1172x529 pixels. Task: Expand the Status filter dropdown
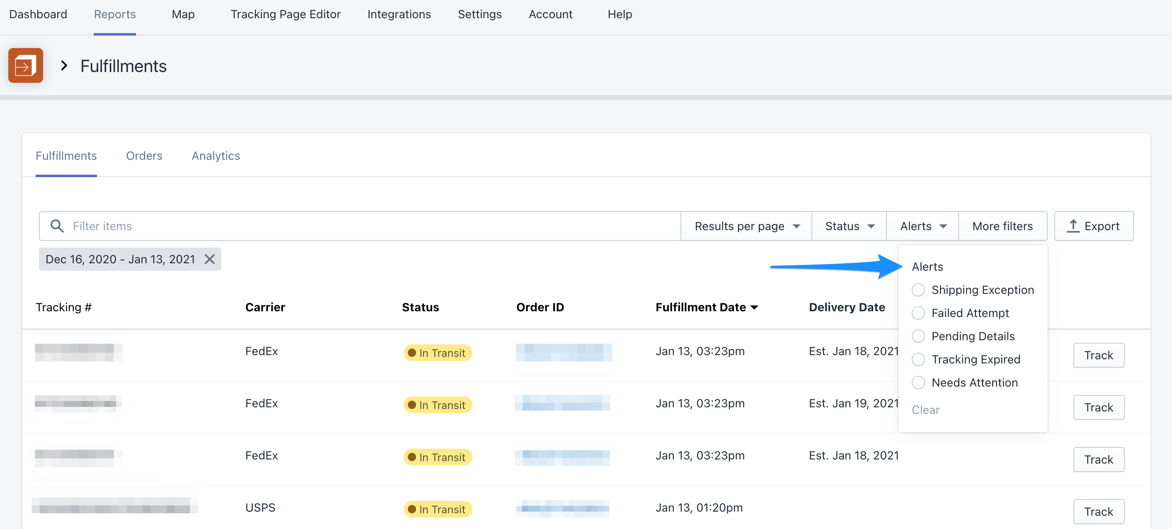click(849, 226)
